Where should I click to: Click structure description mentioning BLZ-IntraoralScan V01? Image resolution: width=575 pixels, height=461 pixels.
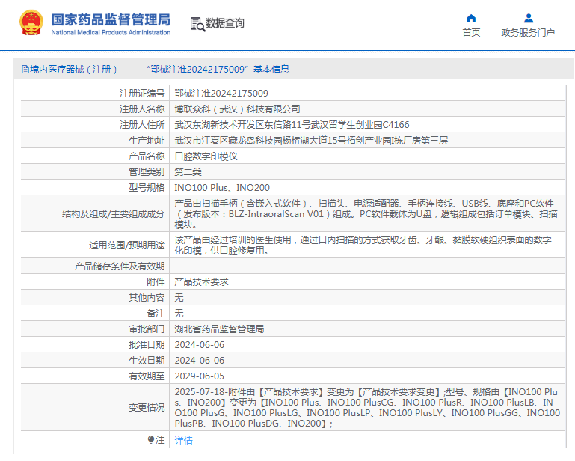pos(366,213)
